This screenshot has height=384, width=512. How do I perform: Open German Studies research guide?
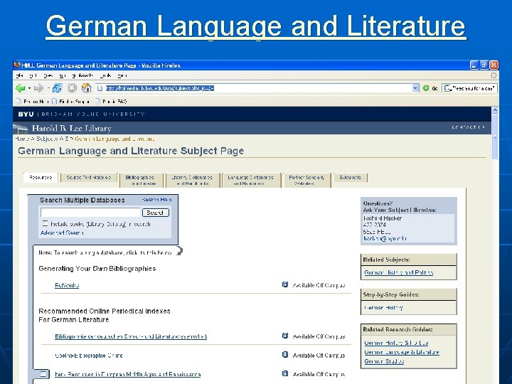point(384,361)
